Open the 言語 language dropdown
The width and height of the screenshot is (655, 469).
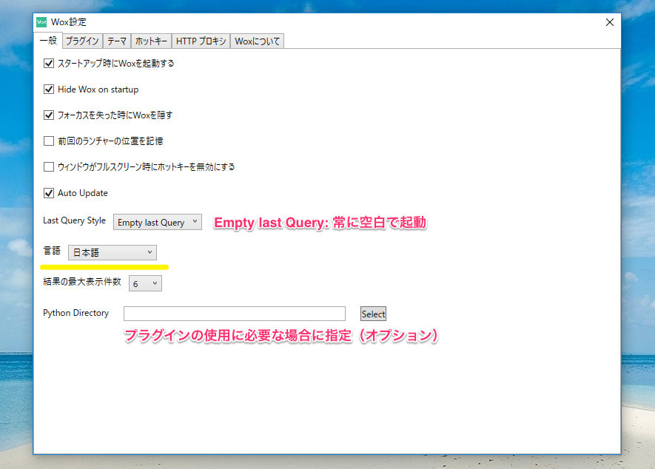click(112, 253)
